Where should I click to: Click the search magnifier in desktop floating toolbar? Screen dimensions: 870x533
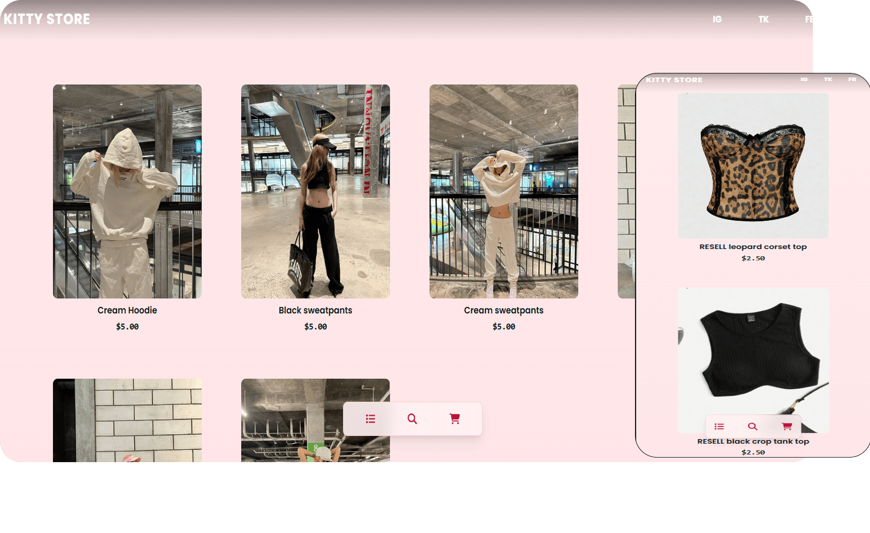tap(412, 419)
